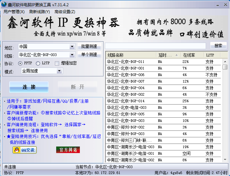The height and width of the screenshot is (176, 230).
Task: Click the 剩余测试时间 status entry
Action: coord(207,173)
